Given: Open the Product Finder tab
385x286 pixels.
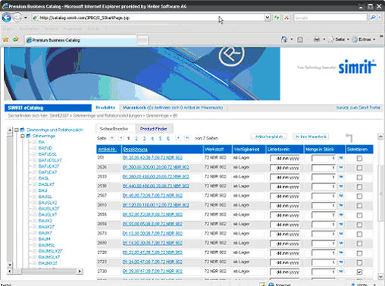Looking at the screenshot, I should (x=154, y=129).
